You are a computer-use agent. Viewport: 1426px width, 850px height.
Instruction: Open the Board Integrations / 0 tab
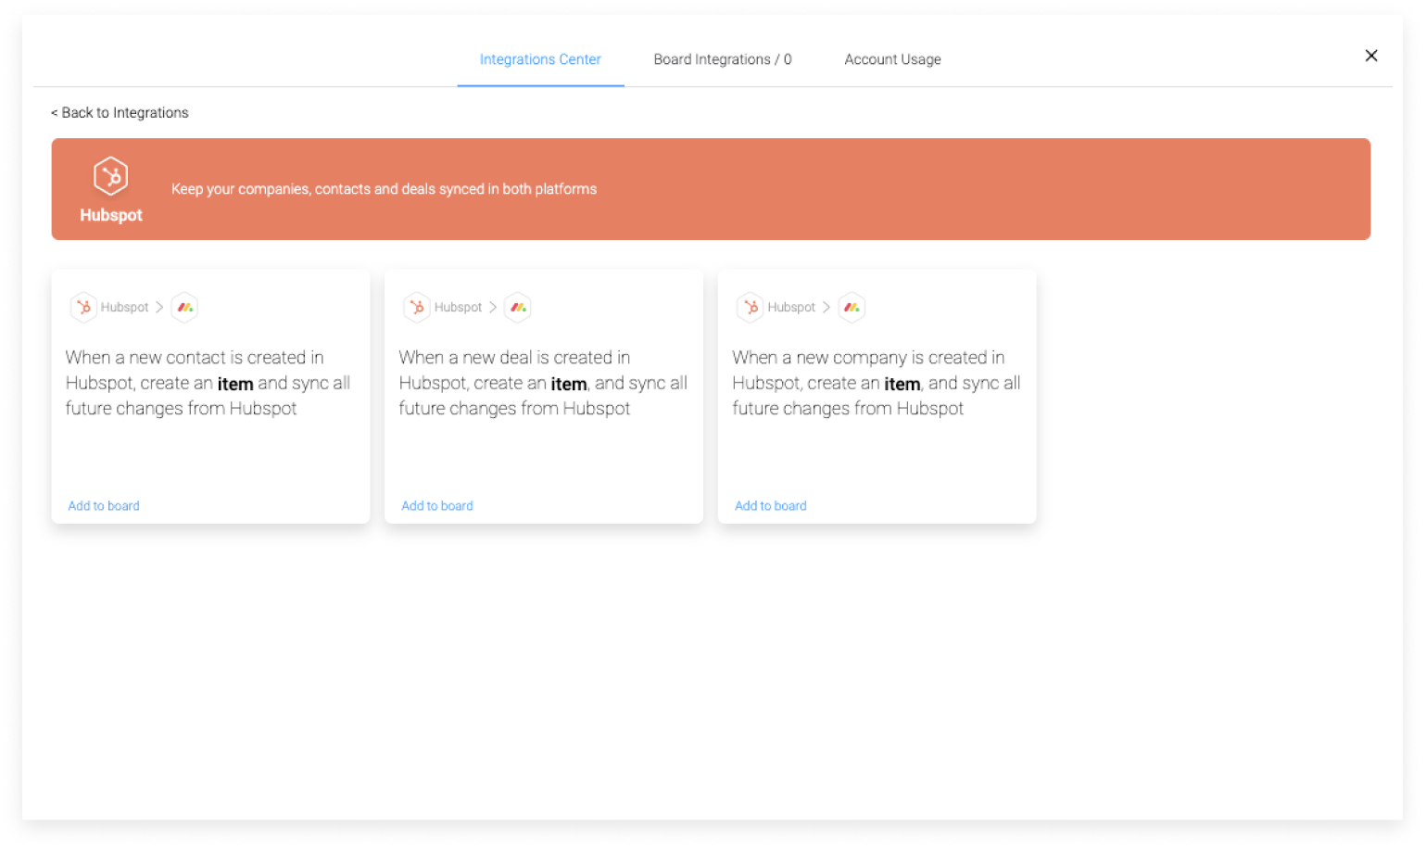[723, 59]
